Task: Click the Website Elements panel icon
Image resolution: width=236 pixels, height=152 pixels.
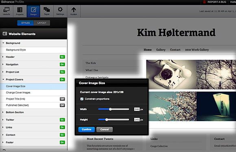Action: (5, 34)
